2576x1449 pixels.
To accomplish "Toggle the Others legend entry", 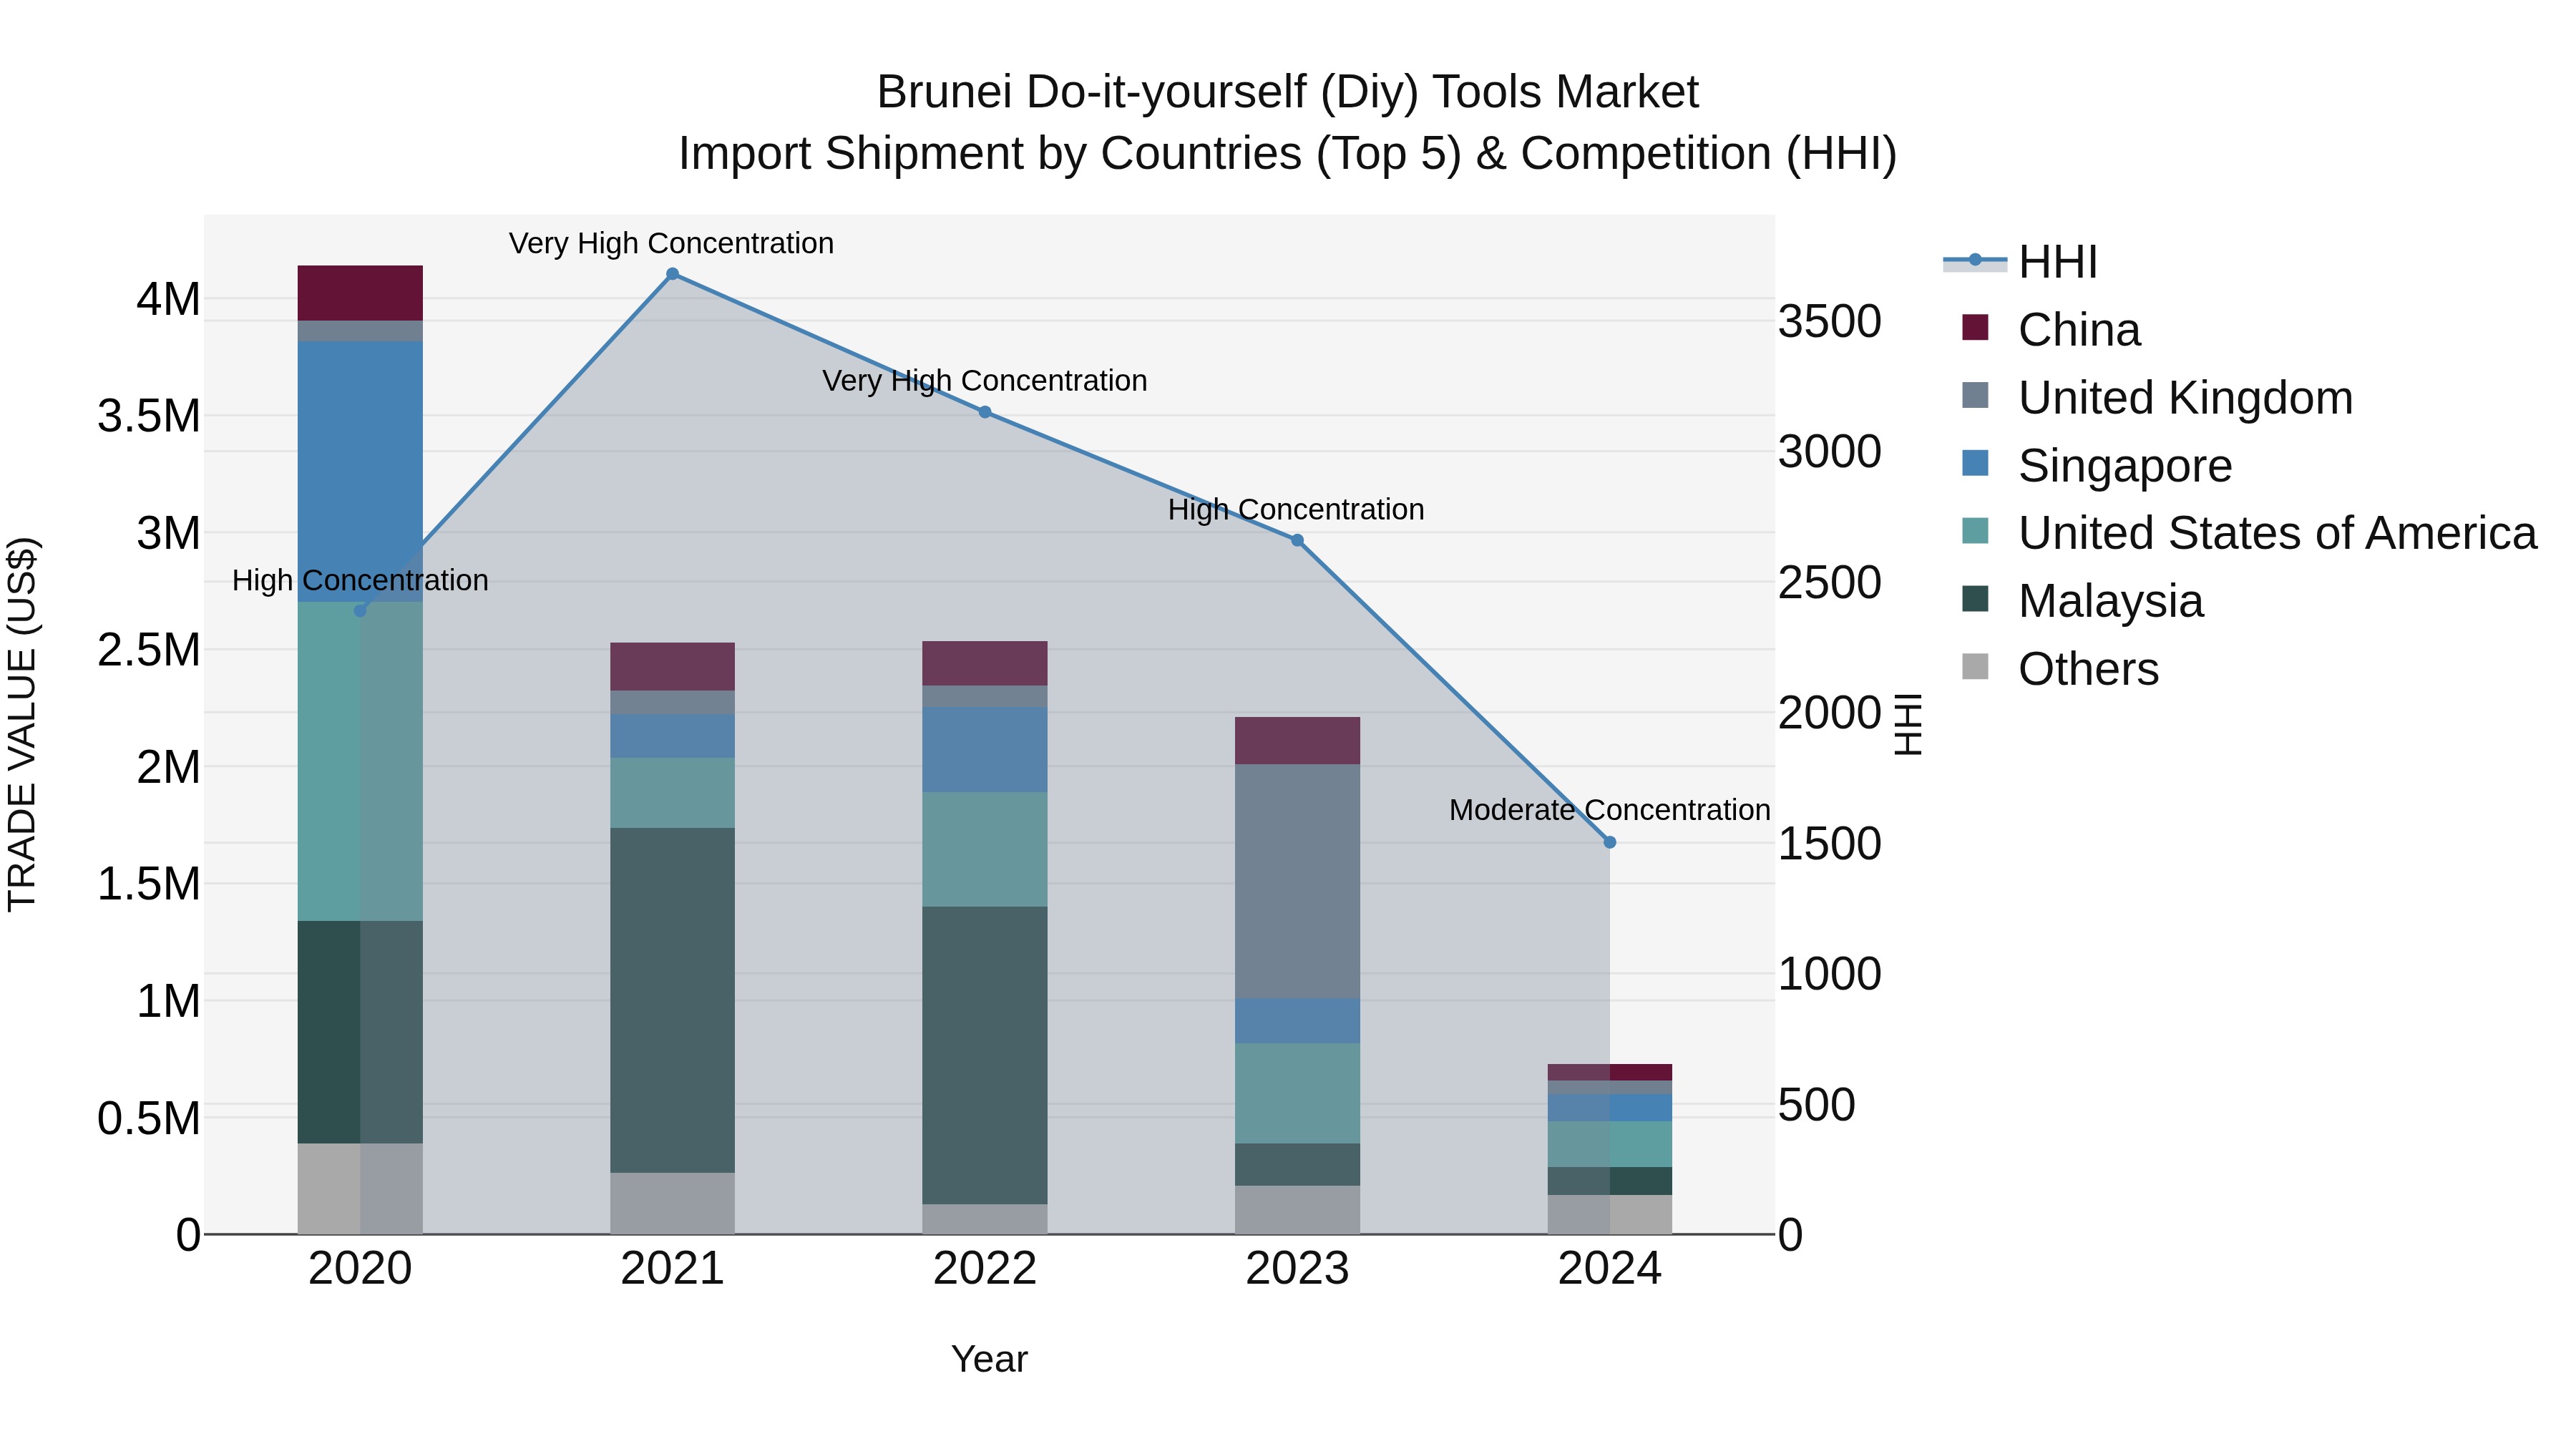I will (x=2060, y=669).
